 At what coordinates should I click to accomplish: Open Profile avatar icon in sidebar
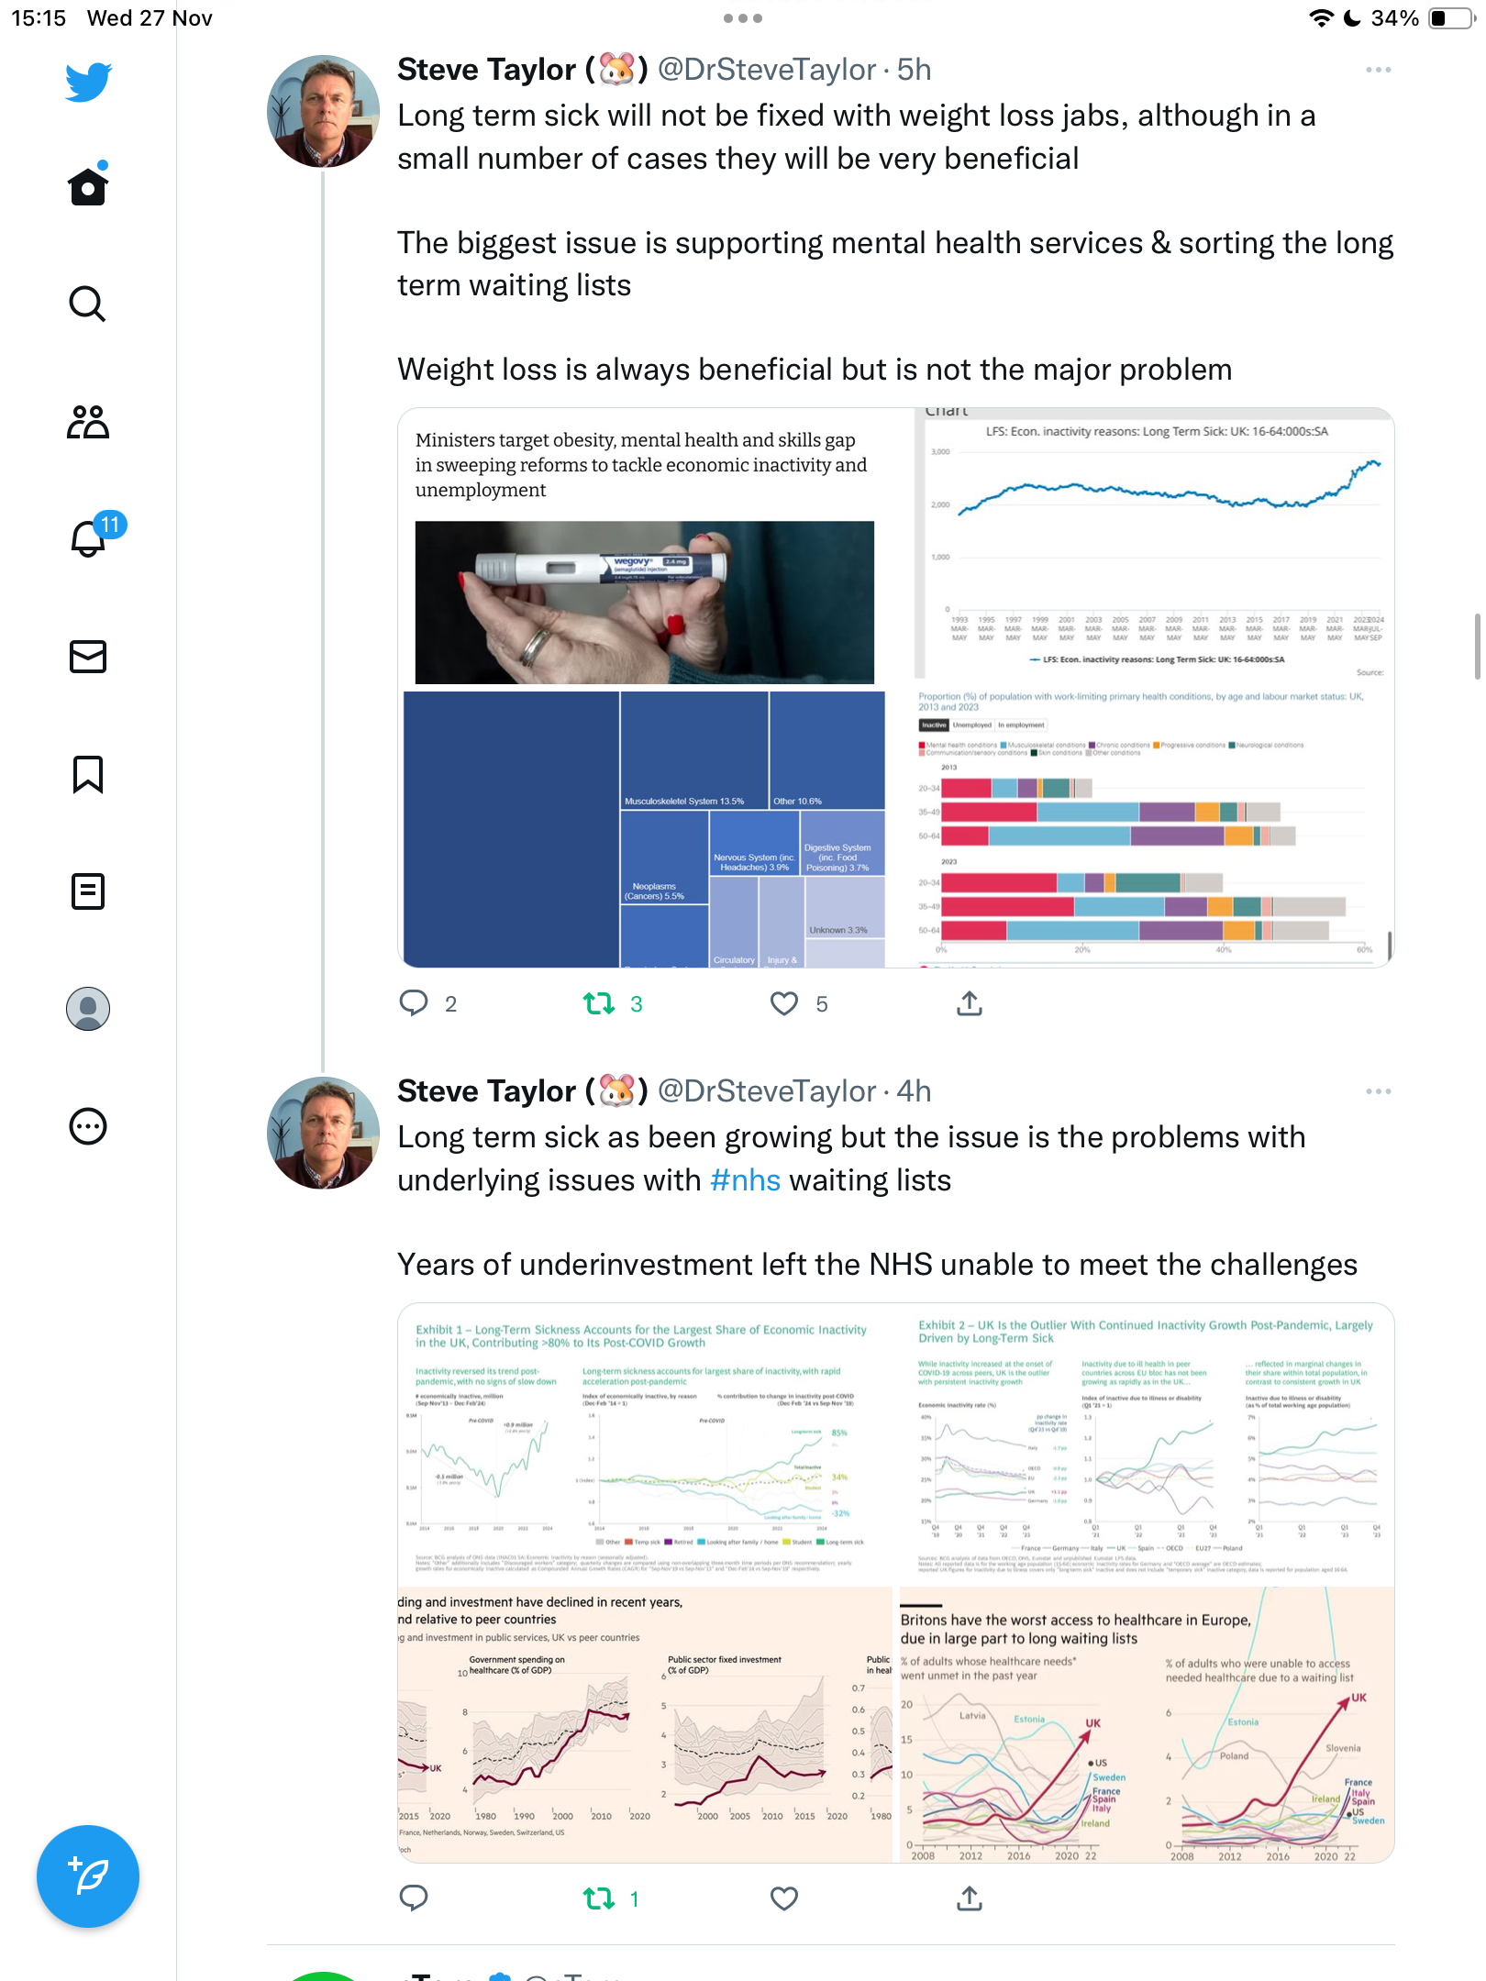(x=88, y=1009)
